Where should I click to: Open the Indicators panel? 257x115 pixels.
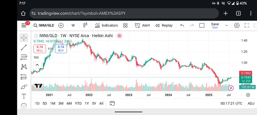(x=106, y=25)
